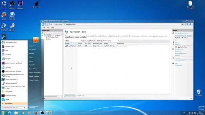The height and width of the screenshot is (115, 205).
Task: Open TeamSpeak 3 Client from Start menu
Action: (14, 42)
